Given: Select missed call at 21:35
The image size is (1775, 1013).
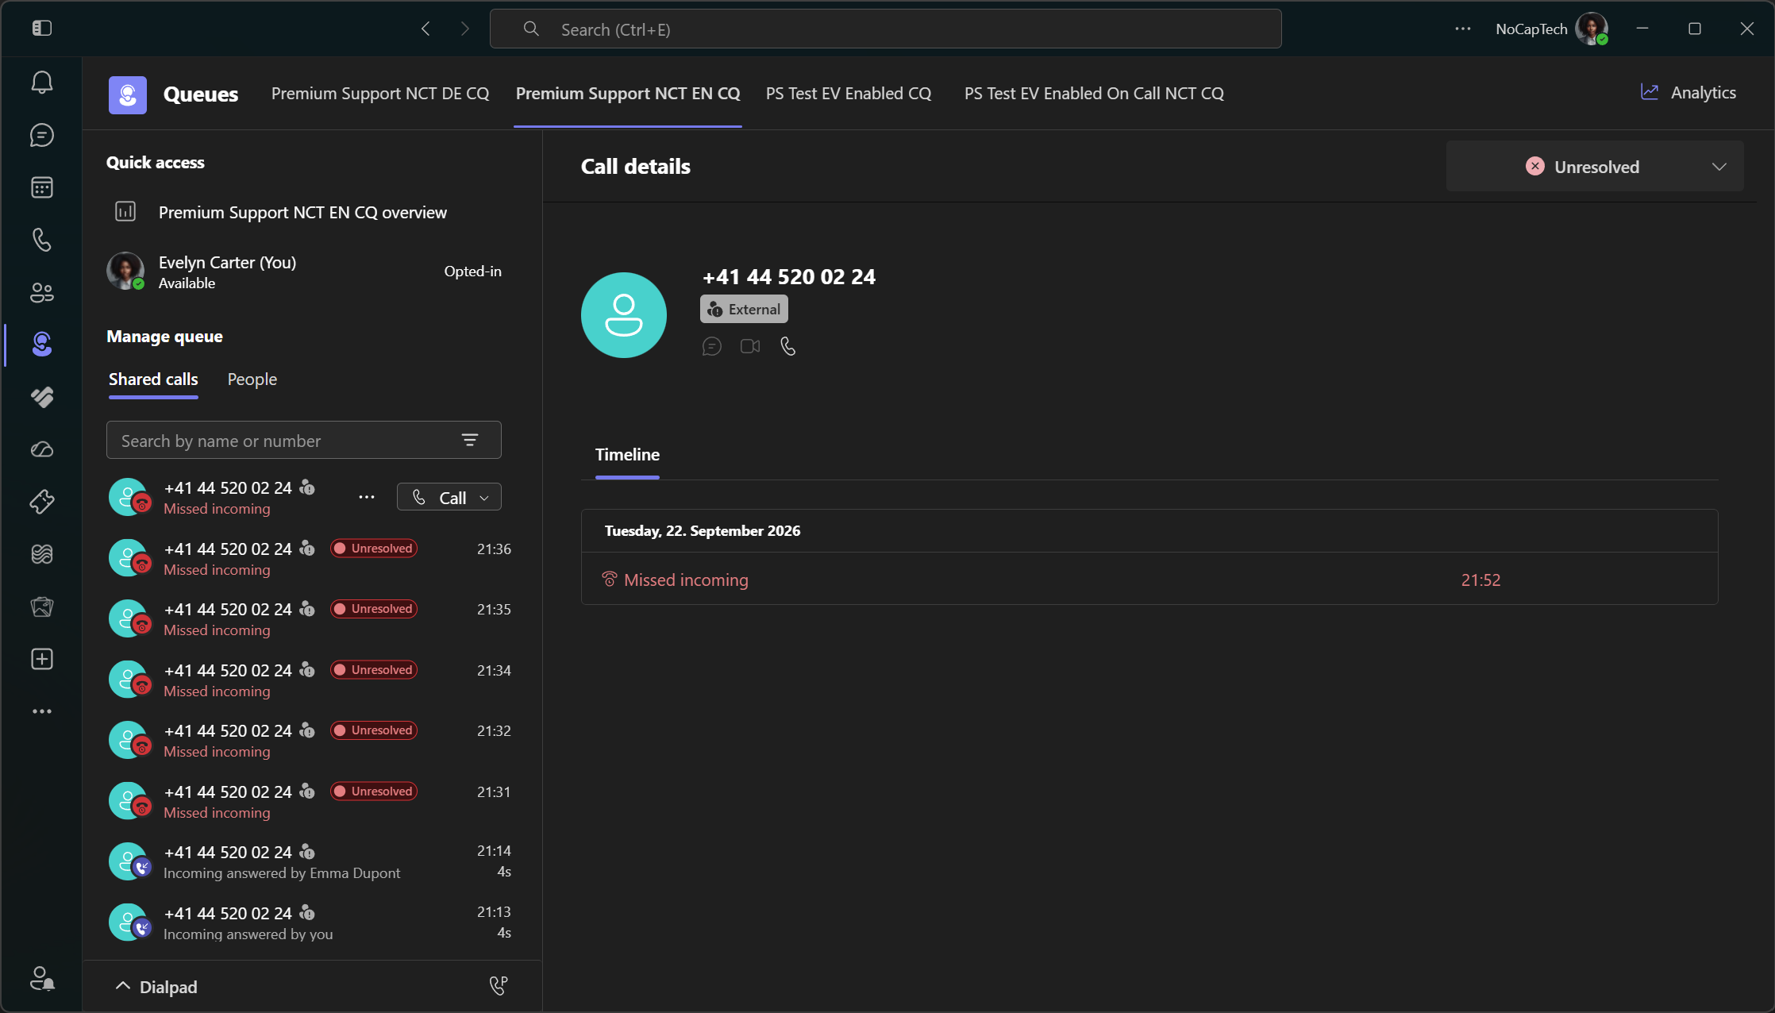Looking at the screenshot, I should [310, 619].
